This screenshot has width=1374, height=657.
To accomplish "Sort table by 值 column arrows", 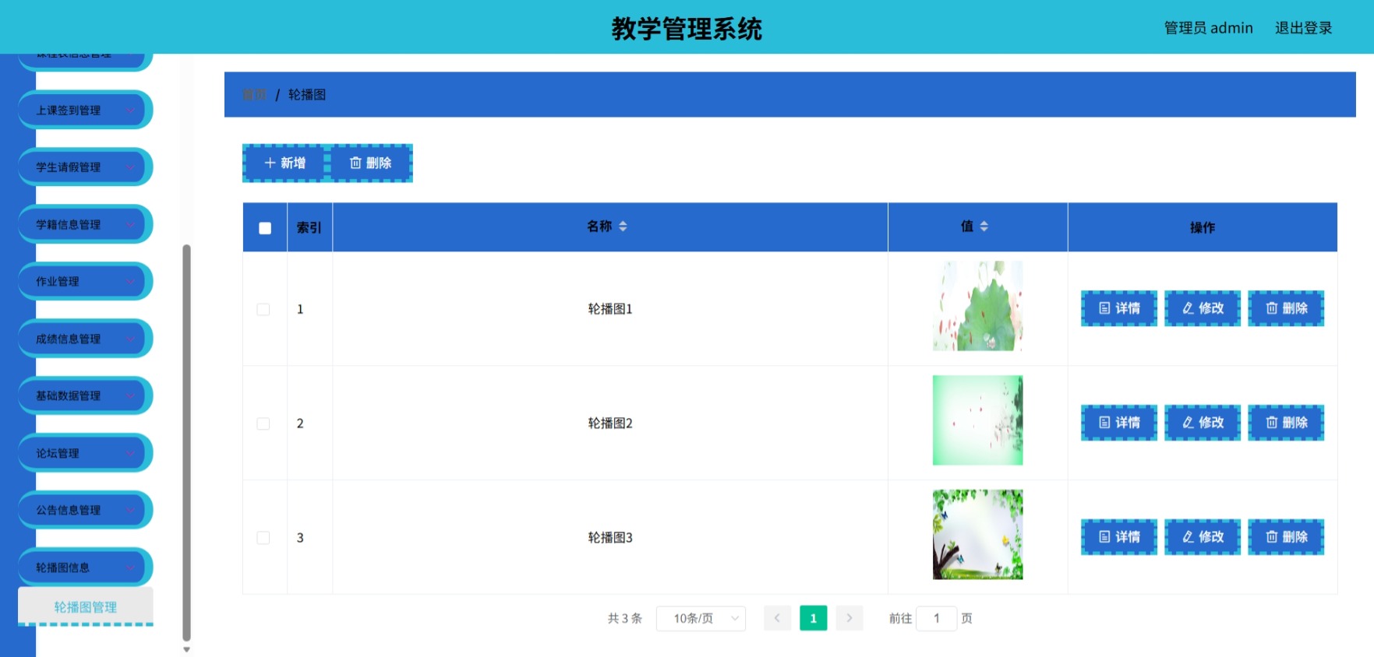I will [x=984, y=227].
